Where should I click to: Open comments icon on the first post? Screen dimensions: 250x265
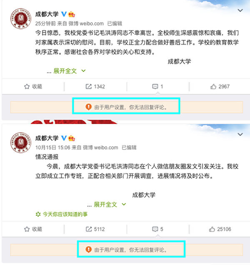(155, 87)
